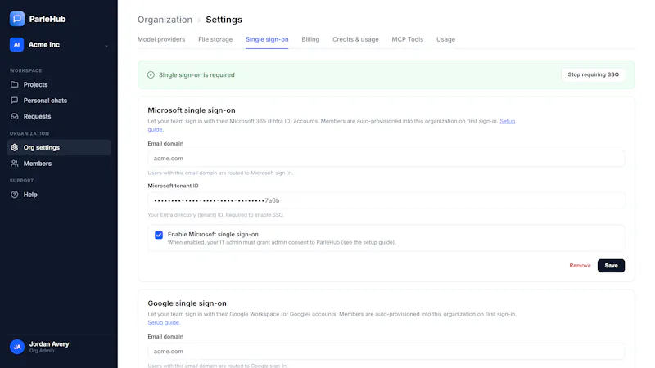
Task: Select Org settings in the sidebar
Action: click(59, 147)
